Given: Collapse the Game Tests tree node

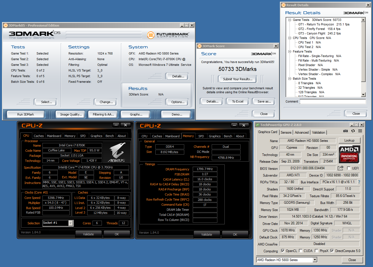Looking at the screenshot, I should pyautogui.click(x=290, y=20).
